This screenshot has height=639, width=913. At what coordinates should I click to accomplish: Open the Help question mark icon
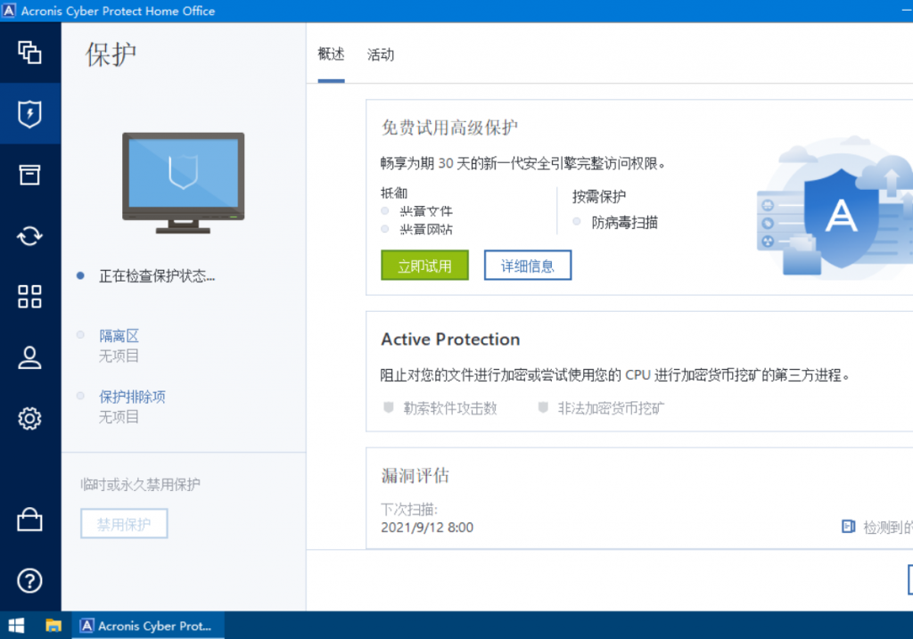29,580
